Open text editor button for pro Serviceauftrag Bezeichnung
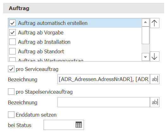This screenshot has width=167, height=134. pyautogui.click(x=155, y=79)
